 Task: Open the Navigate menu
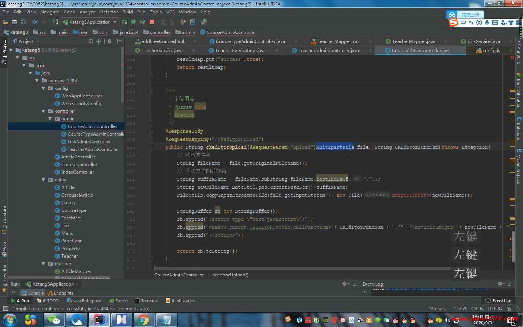click(x=50, y=12)
